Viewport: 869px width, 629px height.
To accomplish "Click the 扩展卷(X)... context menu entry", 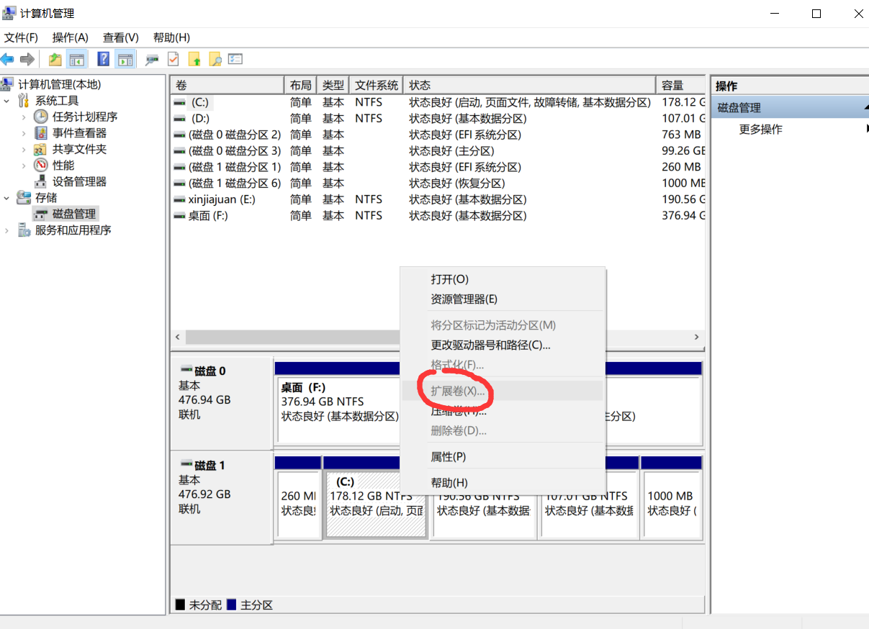I will pos(503,391).
